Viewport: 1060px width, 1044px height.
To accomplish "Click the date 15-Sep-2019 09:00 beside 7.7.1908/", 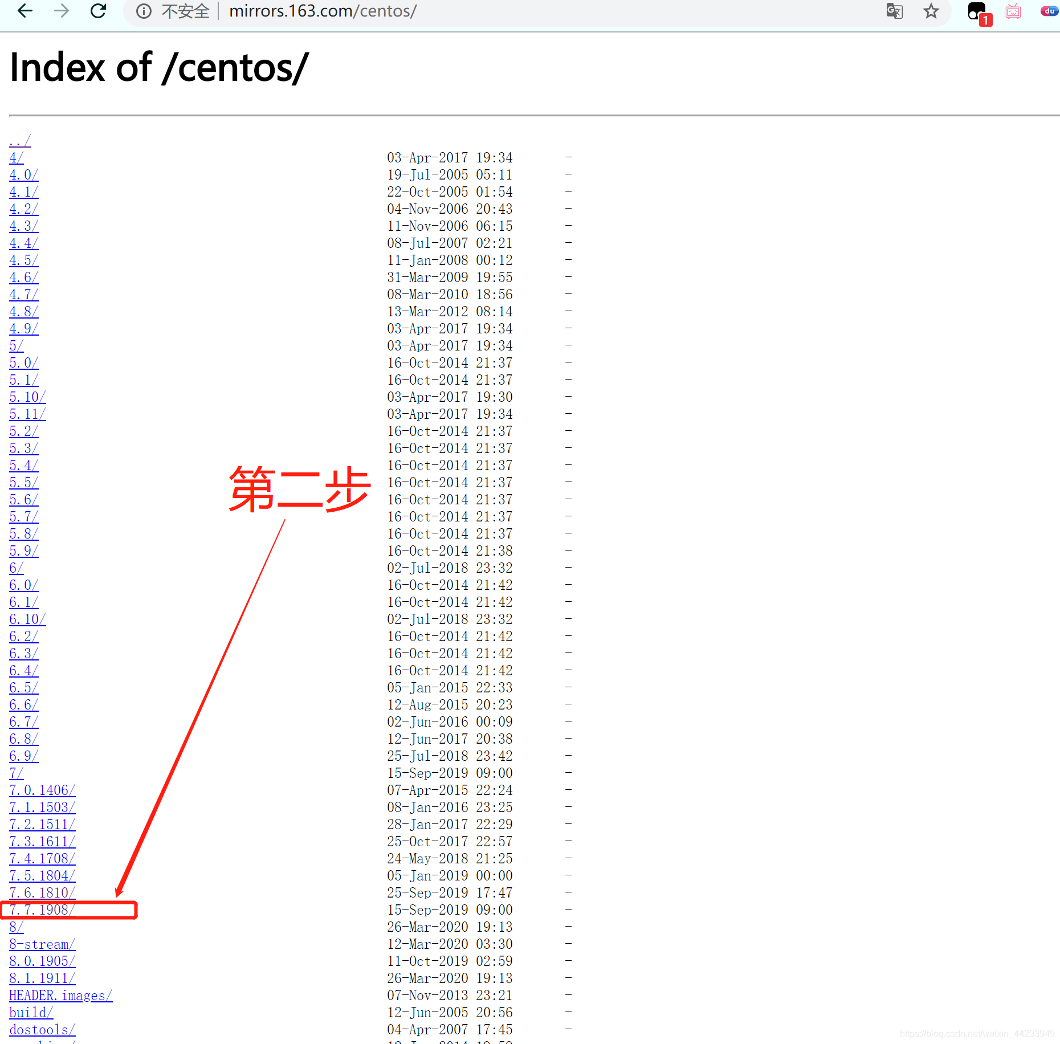I will (450, 910).
